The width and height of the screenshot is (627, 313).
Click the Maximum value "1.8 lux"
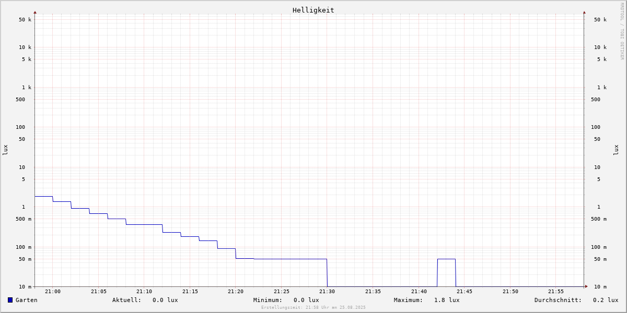pos(447,300)
